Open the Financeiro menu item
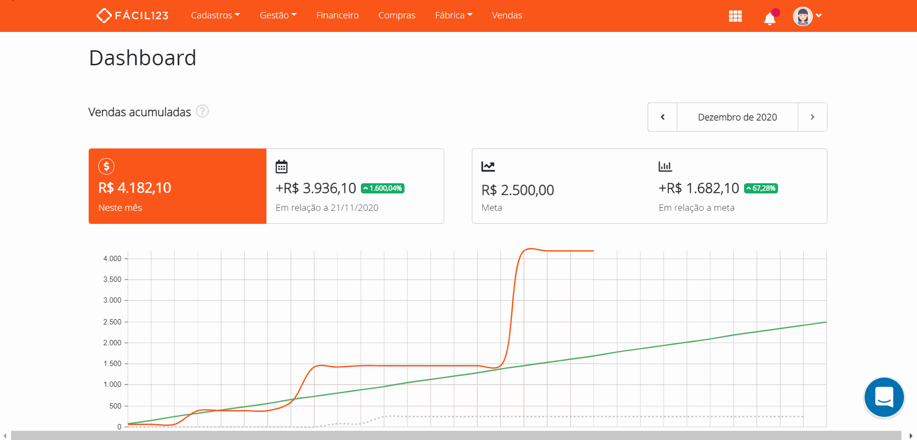This screenshot has height=440, width=917. pos(338,15)
